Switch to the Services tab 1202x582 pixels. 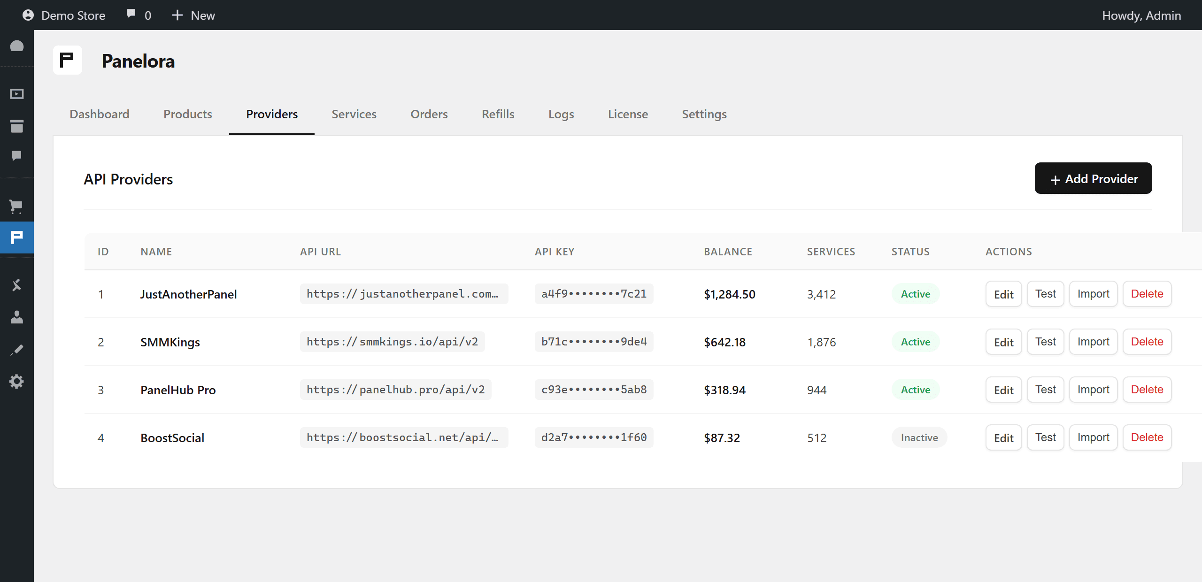[x=354, y=114]
